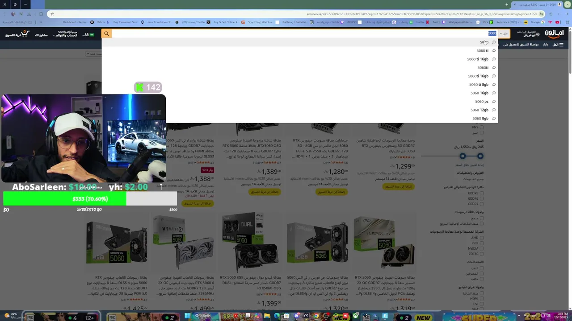This screenshot has width=572, height=321.
Task: Click the browser address bar URL
Action: click(421, 14)
